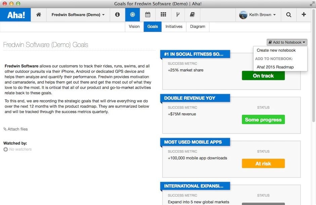Open the Most Used Mobile Apps goal
Screen dimensions: 316x205
click(195, 142)
